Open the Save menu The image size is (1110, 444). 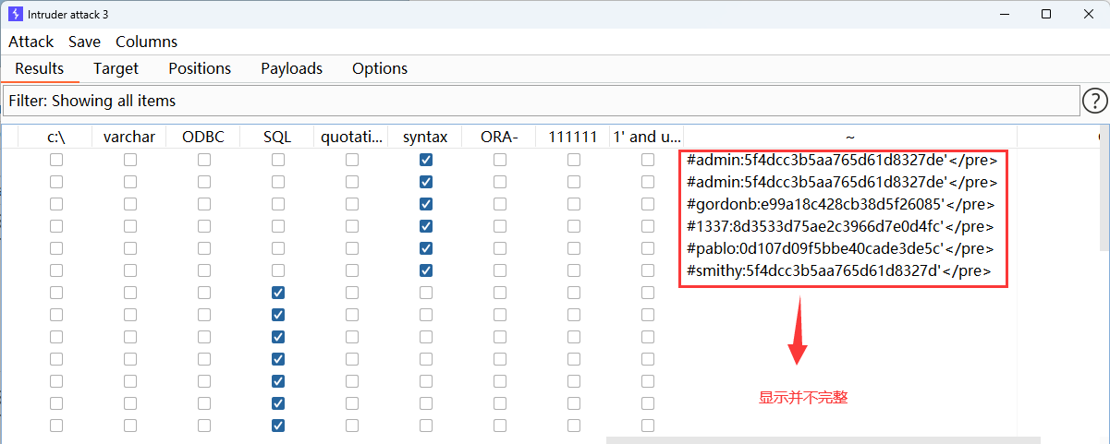point(84,42)
